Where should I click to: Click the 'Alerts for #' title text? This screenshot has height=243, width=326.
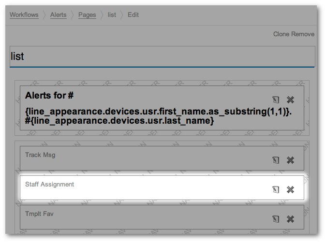(x=49, y=95)
